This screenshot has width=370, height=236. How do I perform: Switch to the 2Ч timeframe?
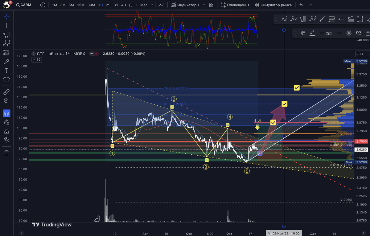[x=108, y=5]
